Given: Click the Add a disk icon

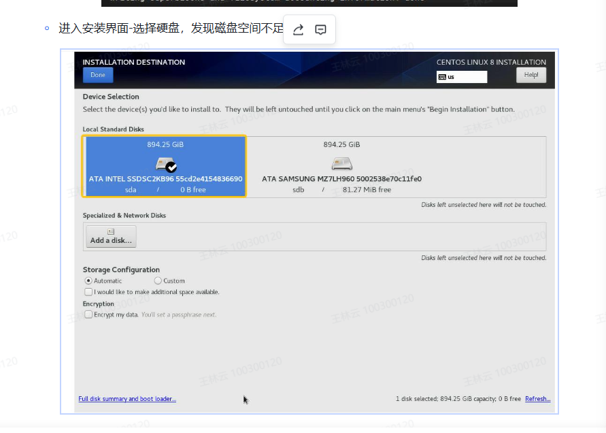Looking at the screenshot, I should pos(111,231).
